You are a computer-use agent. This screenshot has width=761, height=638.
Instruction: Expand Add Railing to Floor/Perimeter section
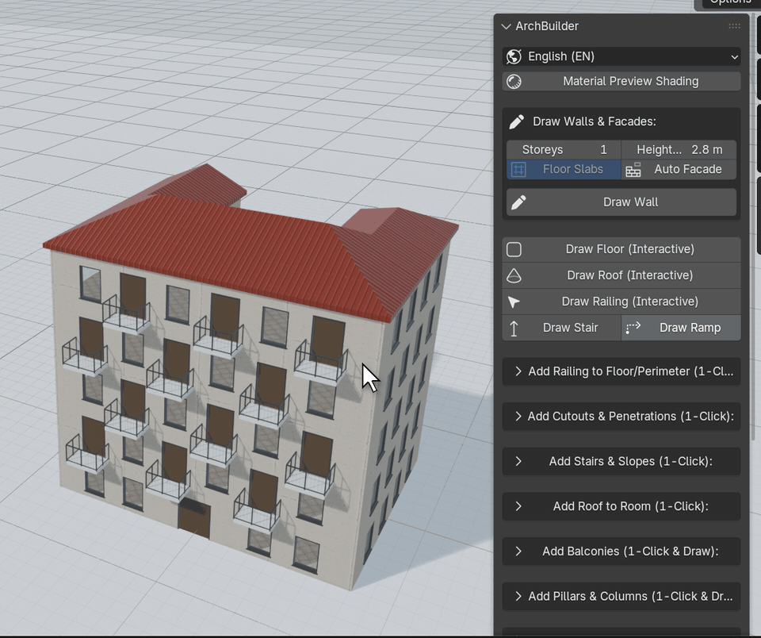pos(621,371)
